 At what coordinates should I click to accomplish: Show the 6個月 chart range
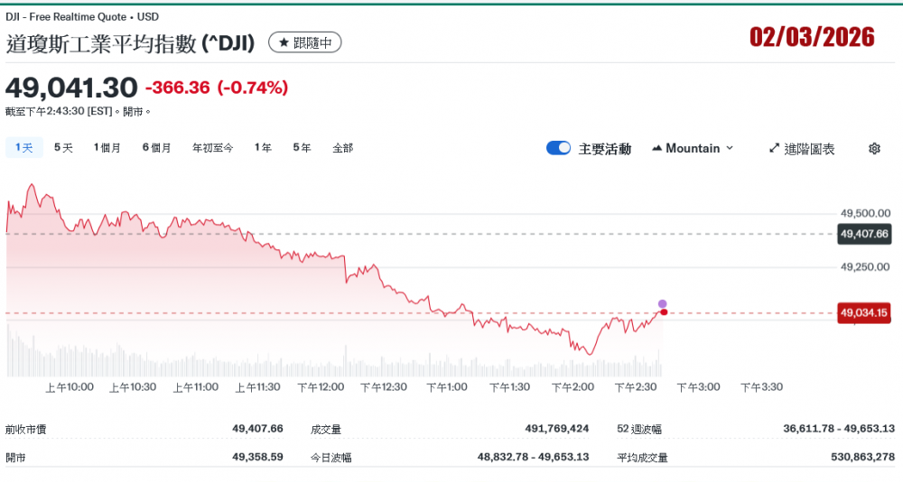pos(156,148)
